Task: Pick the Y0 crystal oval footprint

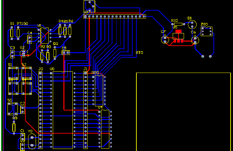Action: [32, 141]
